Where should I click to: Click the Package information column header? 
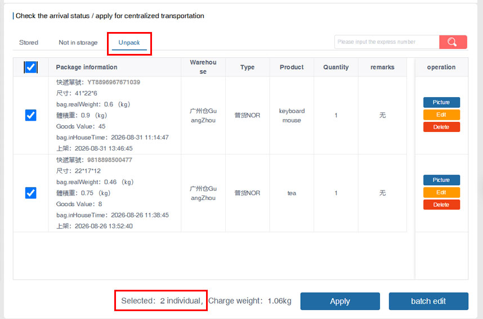[x=87, y=67]
